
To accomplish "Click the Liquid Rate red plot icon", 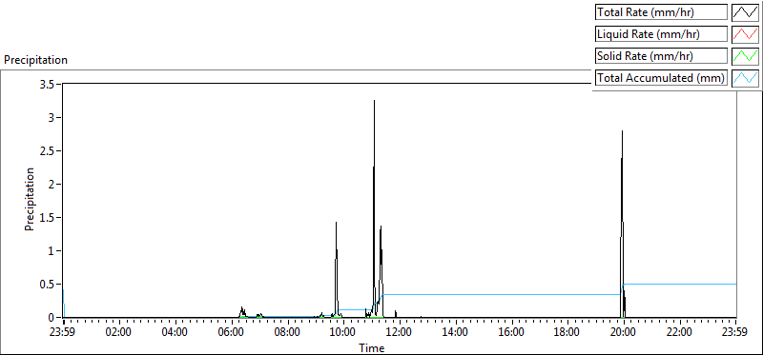I will [745, 34].
